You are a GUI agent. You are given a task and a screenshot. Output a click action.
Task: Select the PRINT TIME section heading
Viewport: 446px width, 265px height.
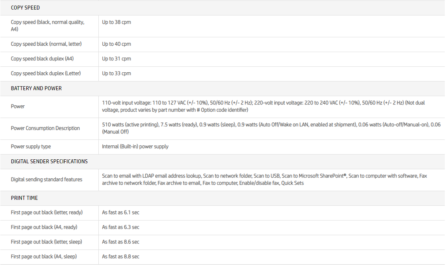[x=24, y=198]
